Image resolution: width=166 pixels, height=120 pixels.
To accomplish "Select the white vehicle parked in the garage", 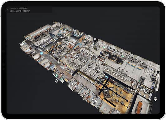I will coord(85,43).
